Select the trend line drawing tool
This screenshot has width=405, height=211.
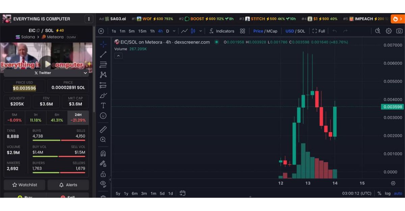pos(103,54)
